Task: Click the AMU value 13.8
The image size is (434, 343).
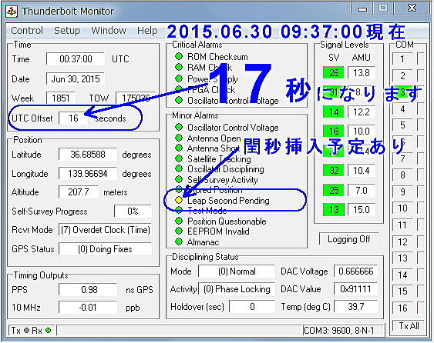Action: pyautogui.click(x=362, y=73)
